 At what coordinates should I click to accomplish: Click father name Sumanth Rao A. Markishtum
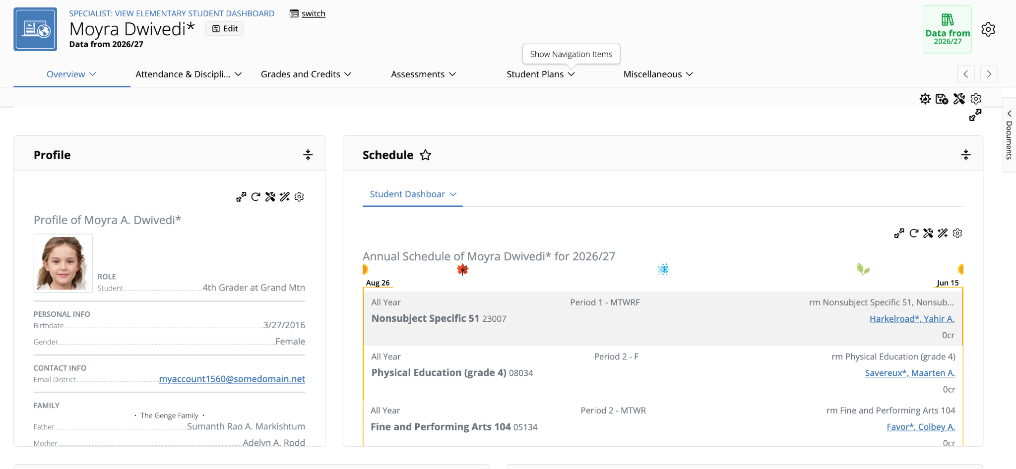click(x=246, y=426)
